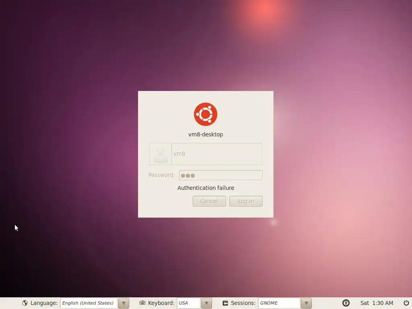Expand the Sessions dropdown arrow

306,303
